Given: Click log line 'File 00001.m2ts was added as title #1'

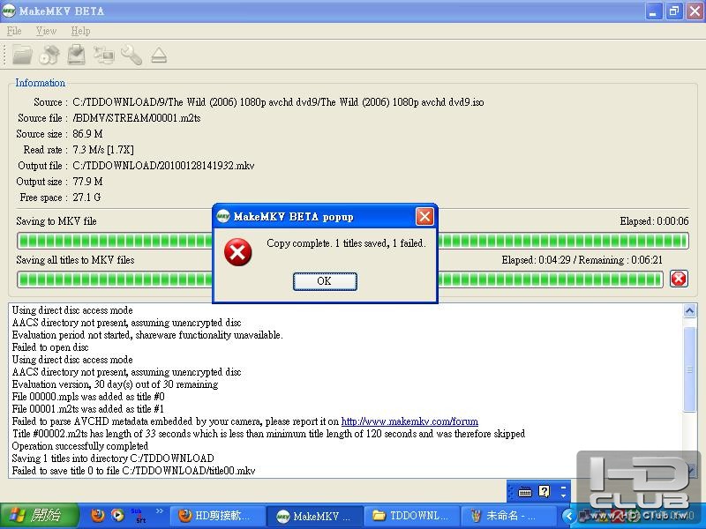Looking at the screenshot, I should click(x=87, y=409).
